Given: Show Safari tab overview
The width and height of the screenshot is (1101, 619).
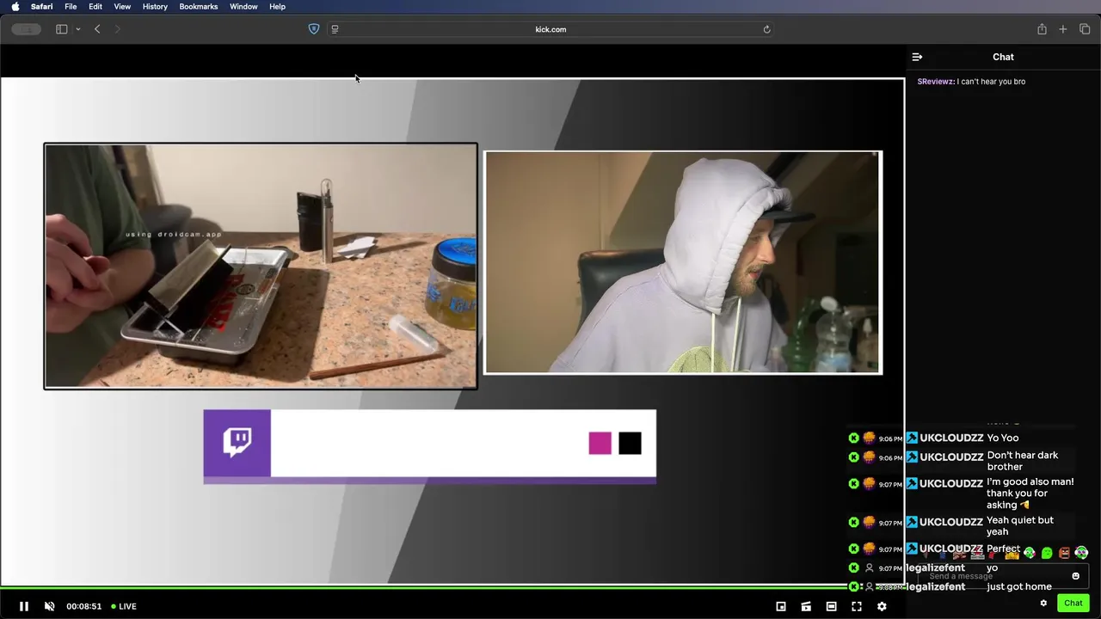Looking at the screenshot, I should pyautogui.click(x=1085, y=29).
